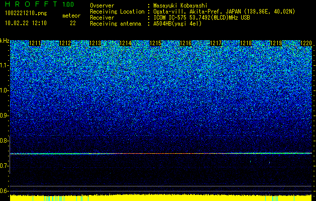Click the Receiving antenna label

click(116, 24)
